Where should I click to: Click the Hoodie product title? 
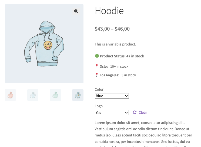click(109, 11)
